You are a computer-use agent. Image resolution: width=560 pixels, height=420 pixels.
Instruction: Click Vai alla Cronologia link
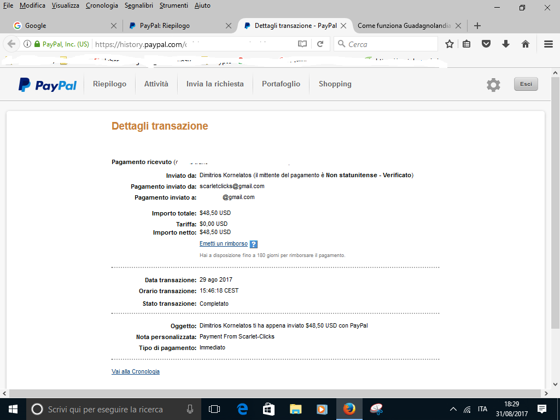[136, 371]
